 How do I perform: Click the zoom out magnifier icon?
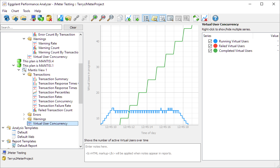102,18
